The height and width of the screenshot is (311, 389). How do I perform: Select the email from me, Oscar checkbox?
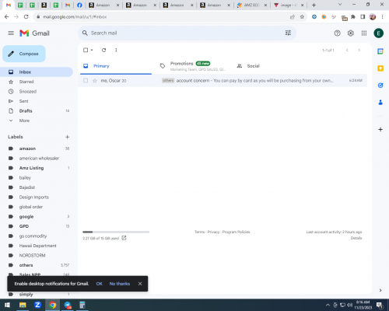(x=86, y=81)
